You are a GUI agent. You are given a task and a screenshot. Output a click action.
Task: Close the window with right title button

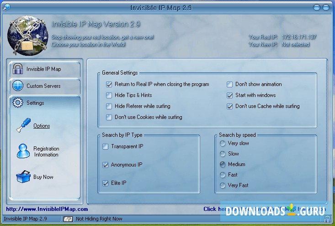coord(326,7)
